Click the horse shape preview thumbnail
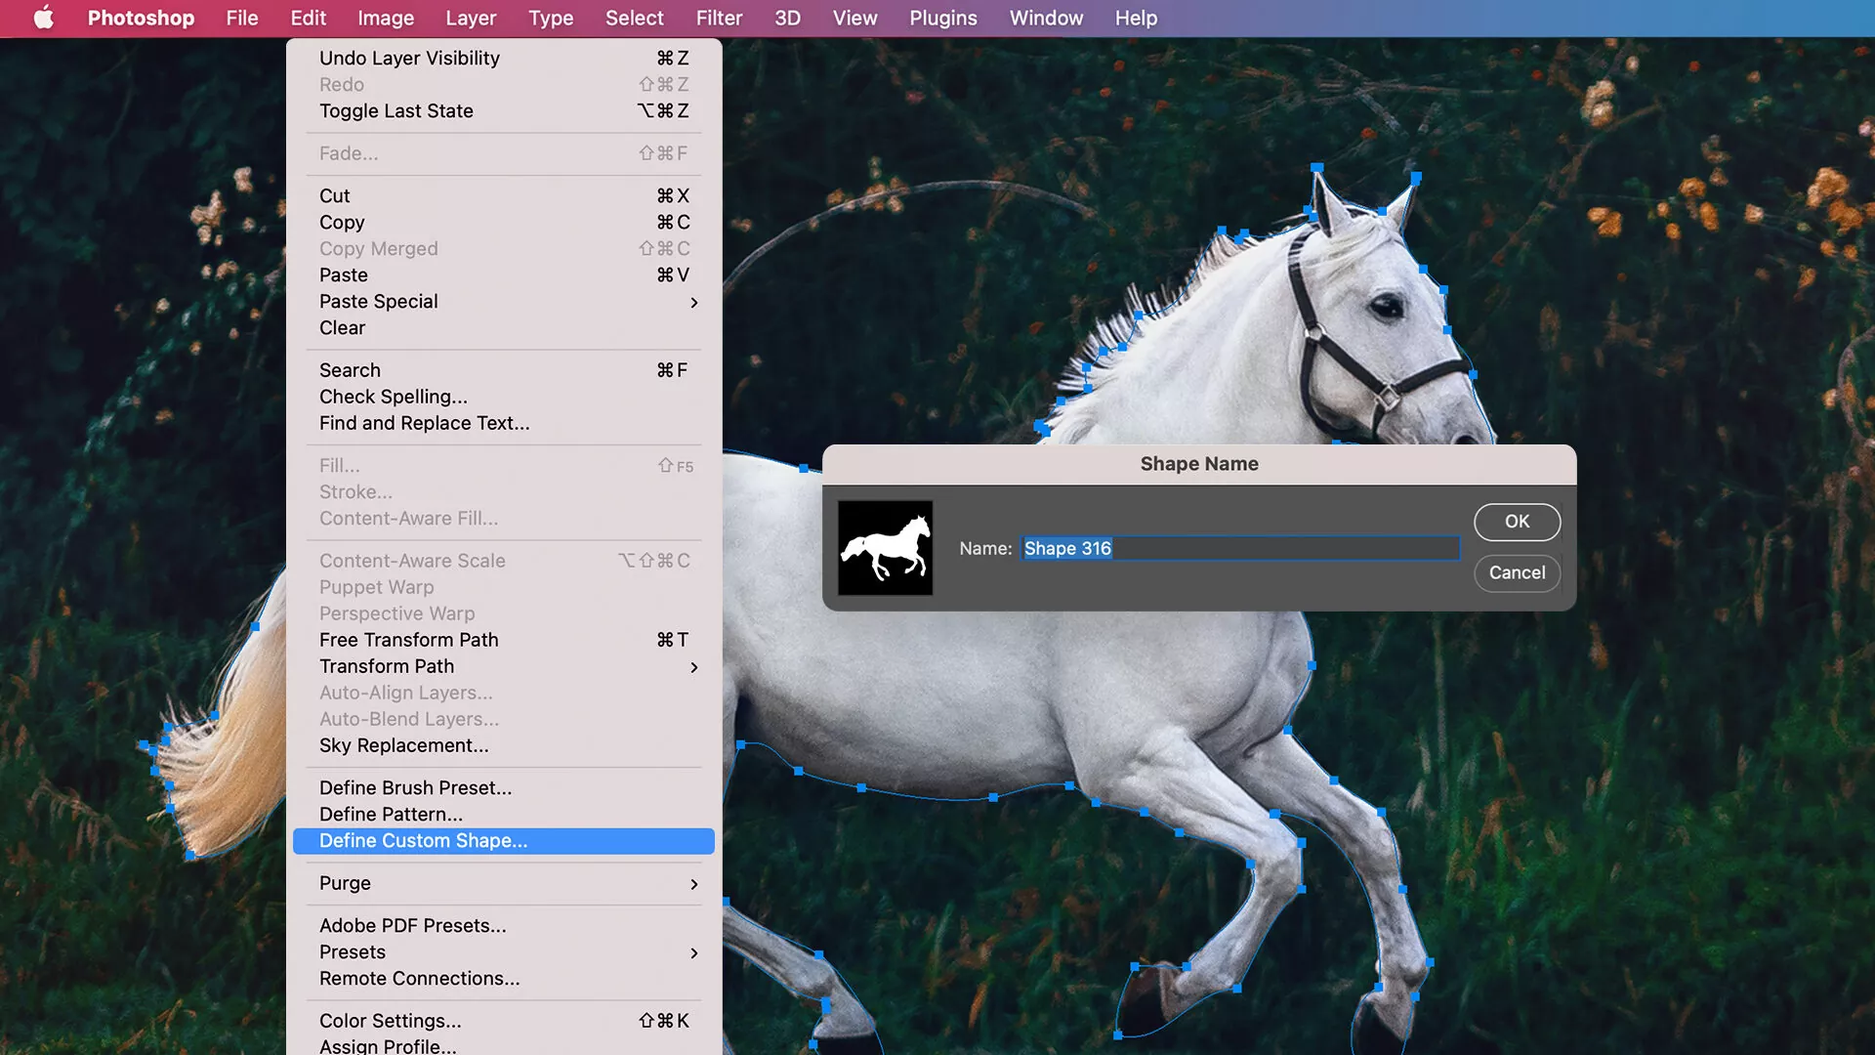 [886, 548]
